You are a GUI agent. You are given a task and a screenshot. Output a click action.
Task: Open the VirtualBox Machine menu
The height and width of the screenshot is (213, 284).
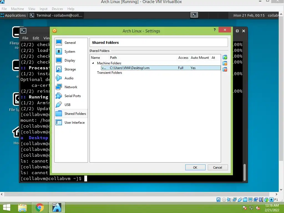click(17, 9)
